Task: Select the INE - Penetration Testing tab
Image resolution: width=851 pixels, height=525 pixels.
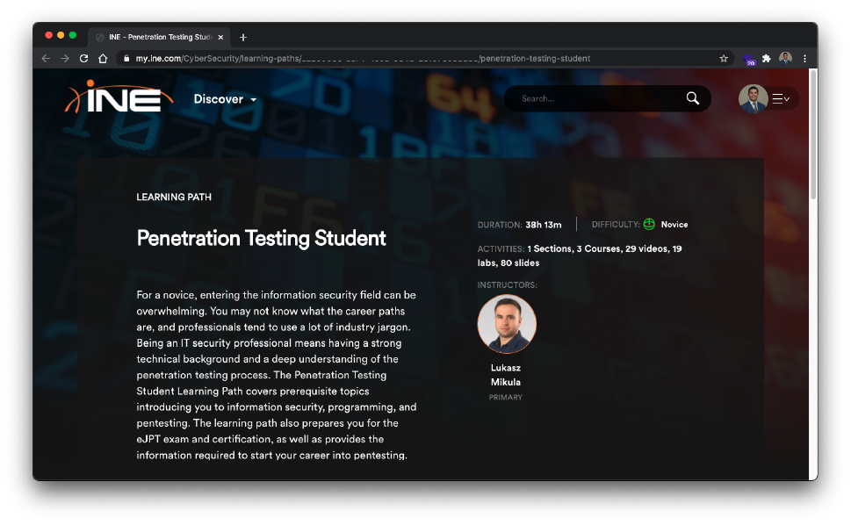Action: click(159, 37)
